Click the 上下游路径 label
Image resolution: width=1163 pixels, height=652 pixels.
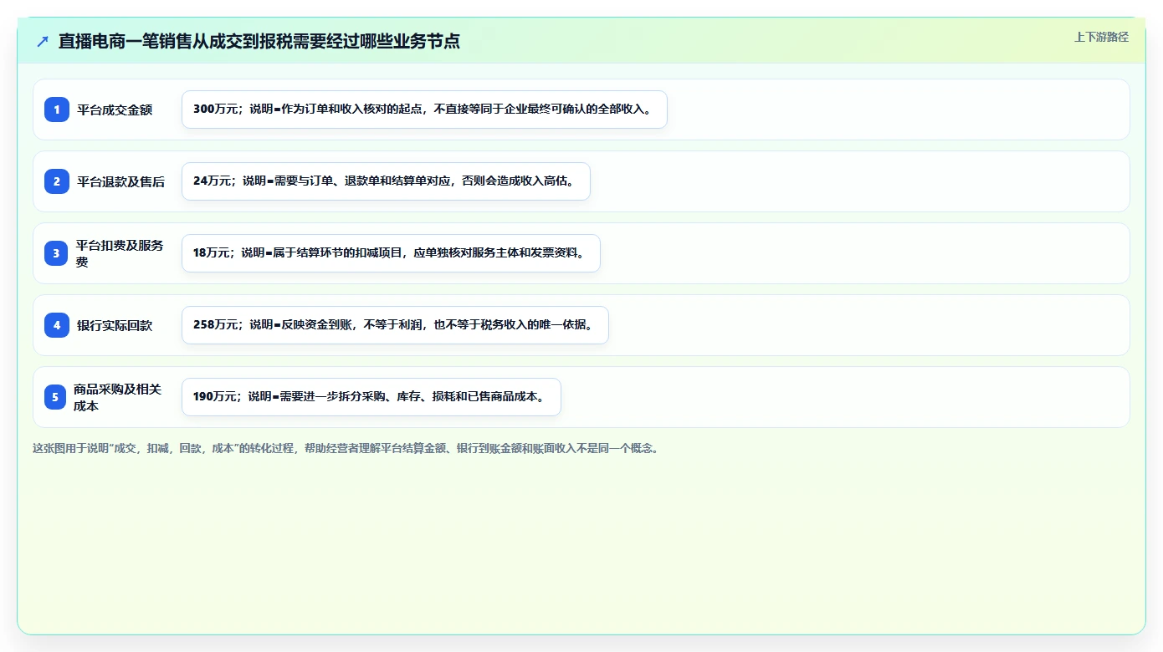[x=1101, y=37]
